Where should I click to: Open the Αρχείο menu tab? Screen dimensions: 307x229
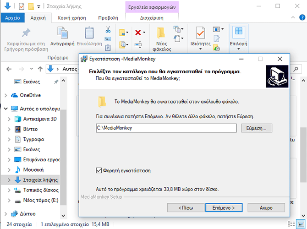[x=12, y=18]
